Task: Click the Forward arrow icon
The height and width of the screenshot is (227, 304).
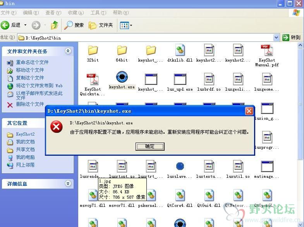Action: (x=36, y=25)
